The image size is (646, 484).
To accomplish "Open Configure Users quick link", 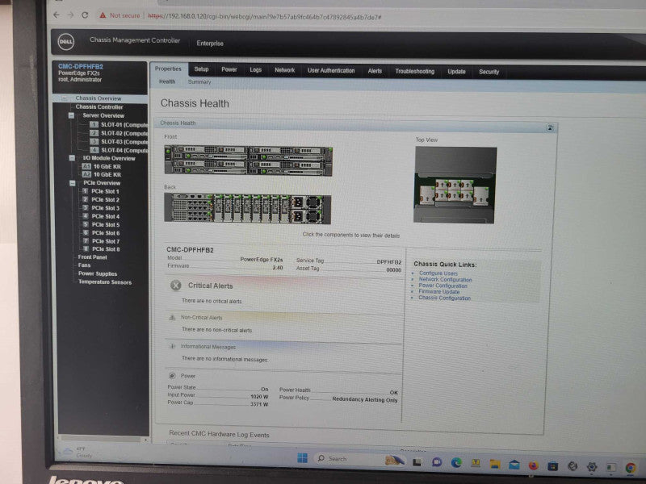I will point(438,273).
